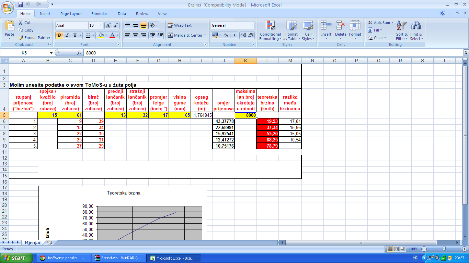
Task: Open Sort & Filter menu
Action: coord(402,30)
